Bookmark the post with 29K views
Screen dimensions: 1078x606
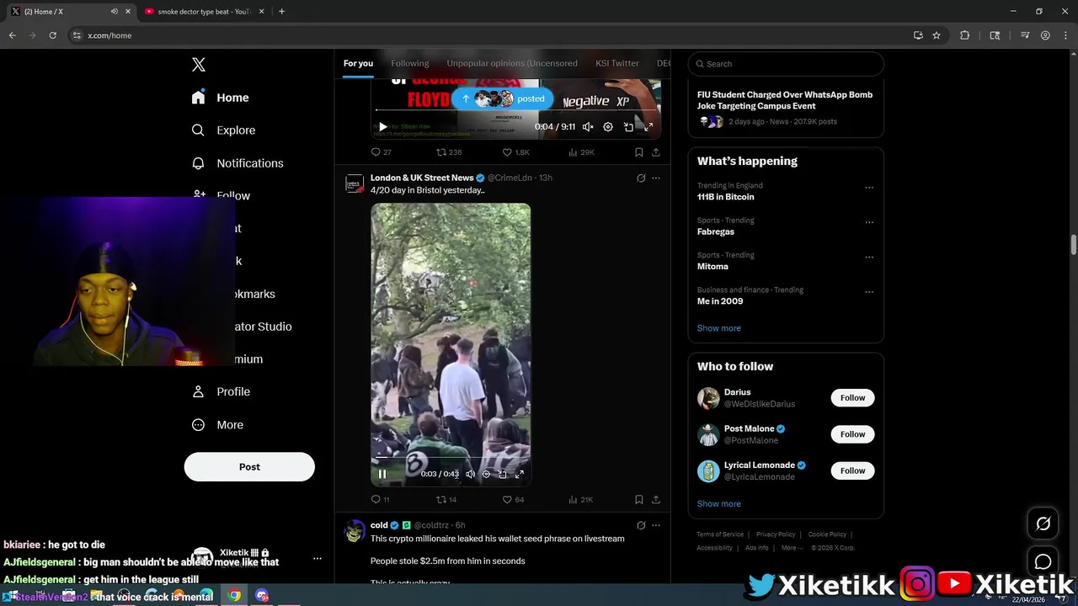pos(638,152)
